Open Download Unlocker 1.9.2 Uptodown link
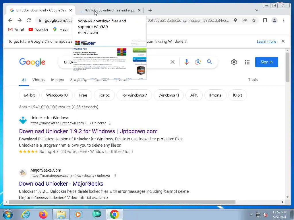 pyautogui.click(x=88, y=131)
